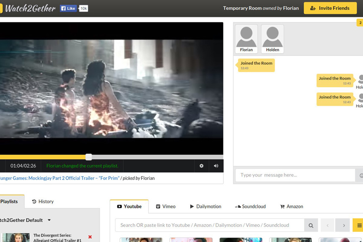Open the emoji picker in chat

coord(361,175)
